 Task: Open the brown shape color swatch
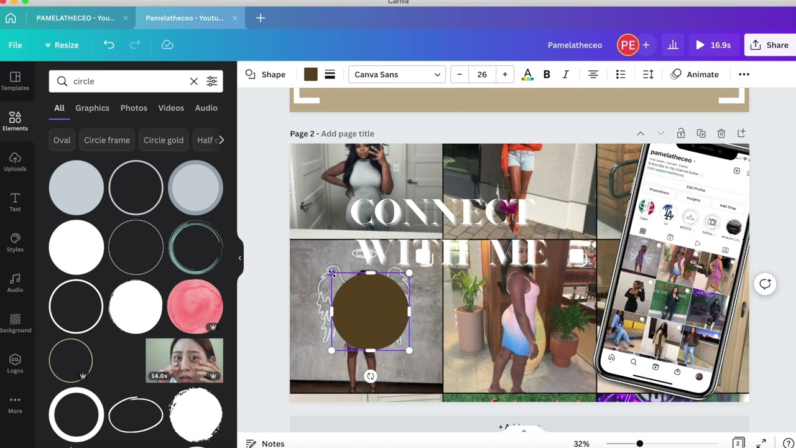pos(311,75)
